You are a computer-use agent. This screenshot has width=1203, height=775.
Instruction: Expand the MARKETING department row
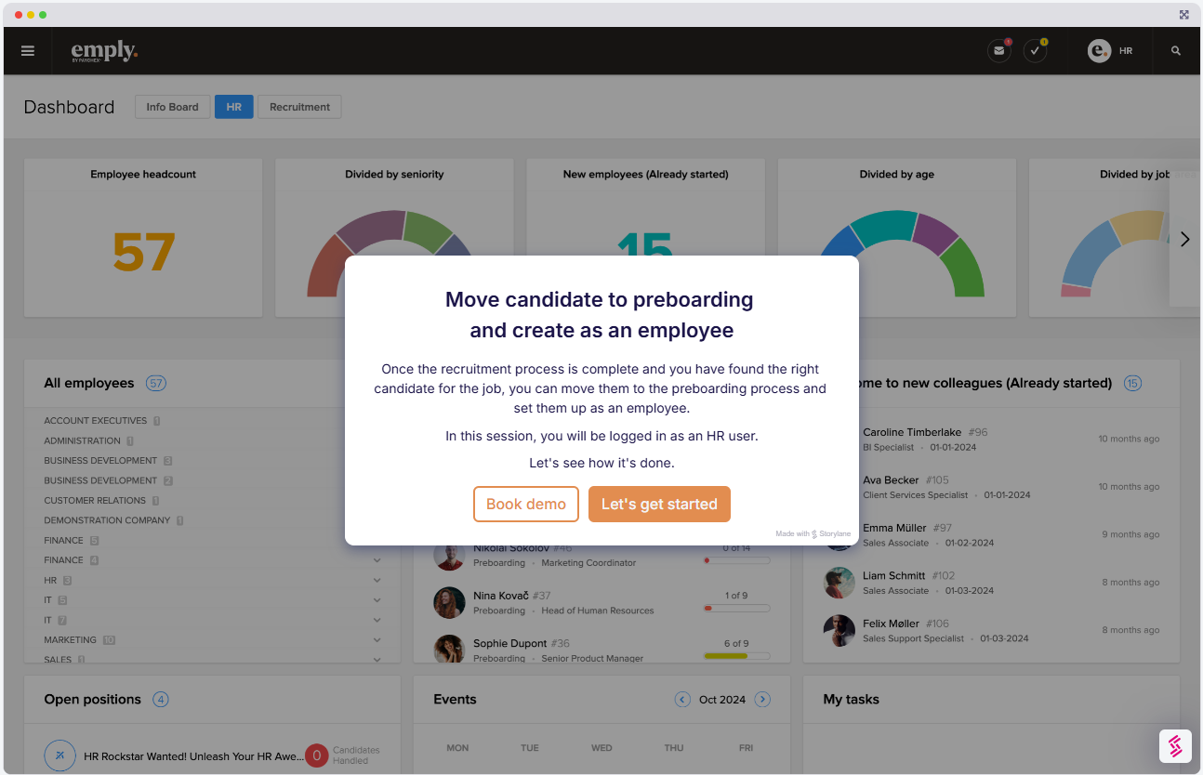pyautogui.click(x=377, y=640)
